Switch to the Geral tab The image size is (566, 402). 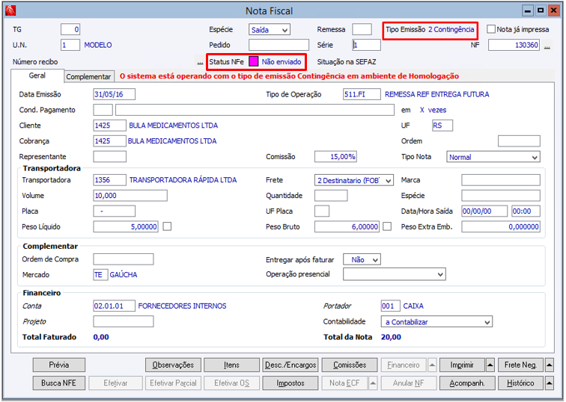(x=37, y=75)
